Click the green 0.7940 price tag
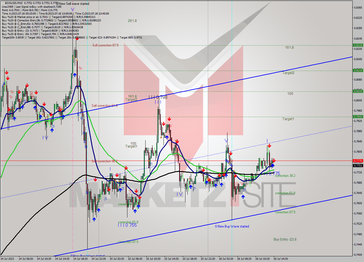This screenshot has width=364, height=262. coord(357,116)
